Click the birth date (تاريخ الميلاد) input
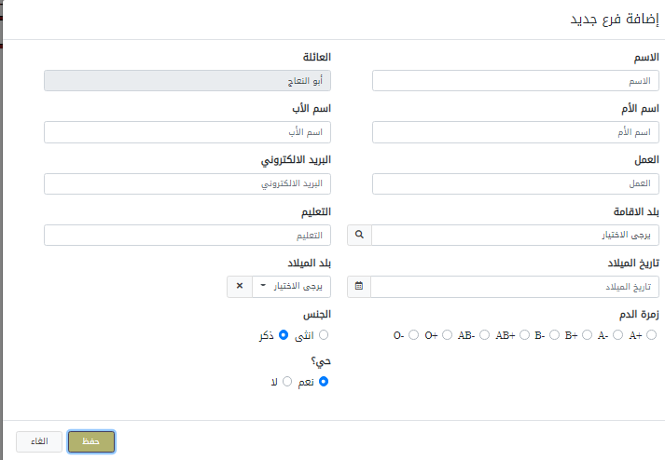 point(516,287)
